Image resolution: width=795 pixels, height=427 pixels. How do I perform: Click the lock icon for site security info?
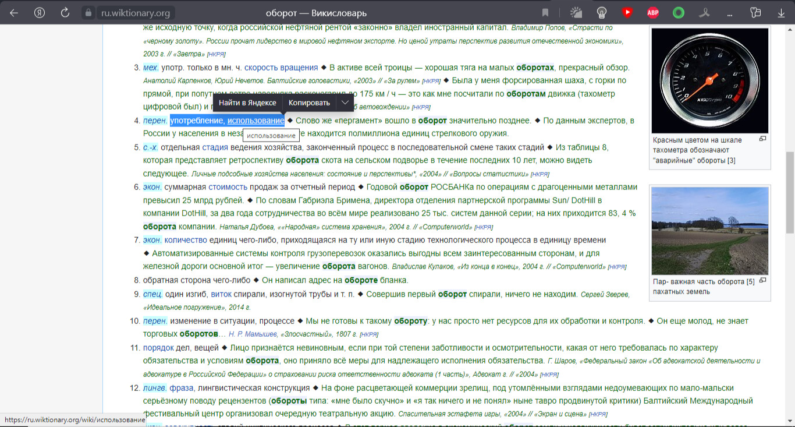point(88,13)
